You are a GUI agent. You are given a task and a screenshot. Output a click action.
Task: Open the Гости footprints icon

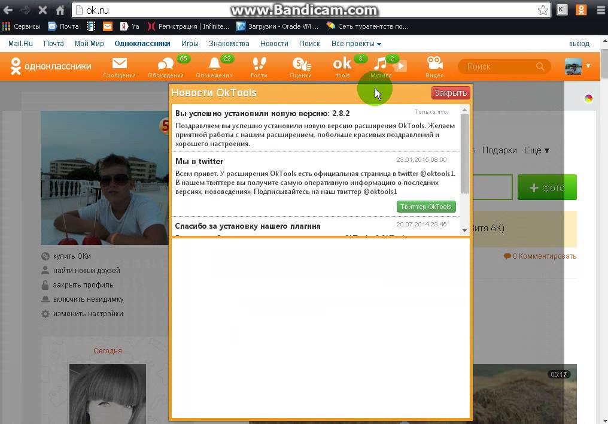click(259, 67)
